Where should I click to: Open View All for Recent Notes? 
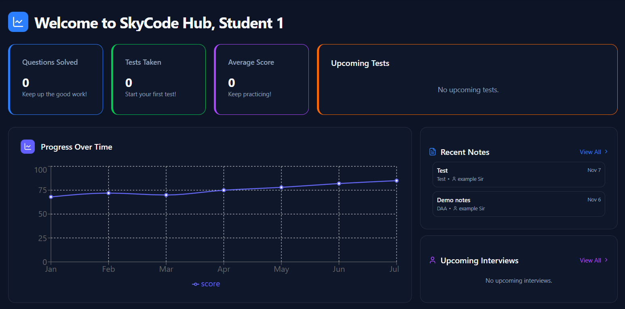(591, 152)
